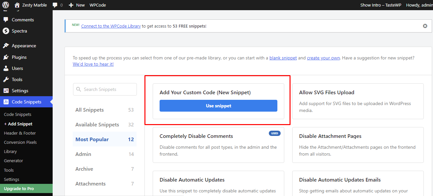Image resolution: width=433 pixels, height=196 pixels.
Task: Open comments bubble icon in admin bar
Action: pos(55,5)
